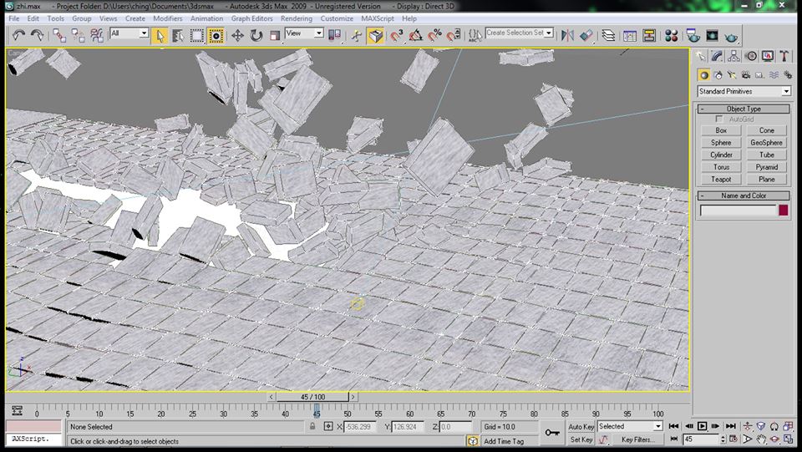Click Quick Render teapot icon
The image size is (802, 452).
(x=731, y=35)
